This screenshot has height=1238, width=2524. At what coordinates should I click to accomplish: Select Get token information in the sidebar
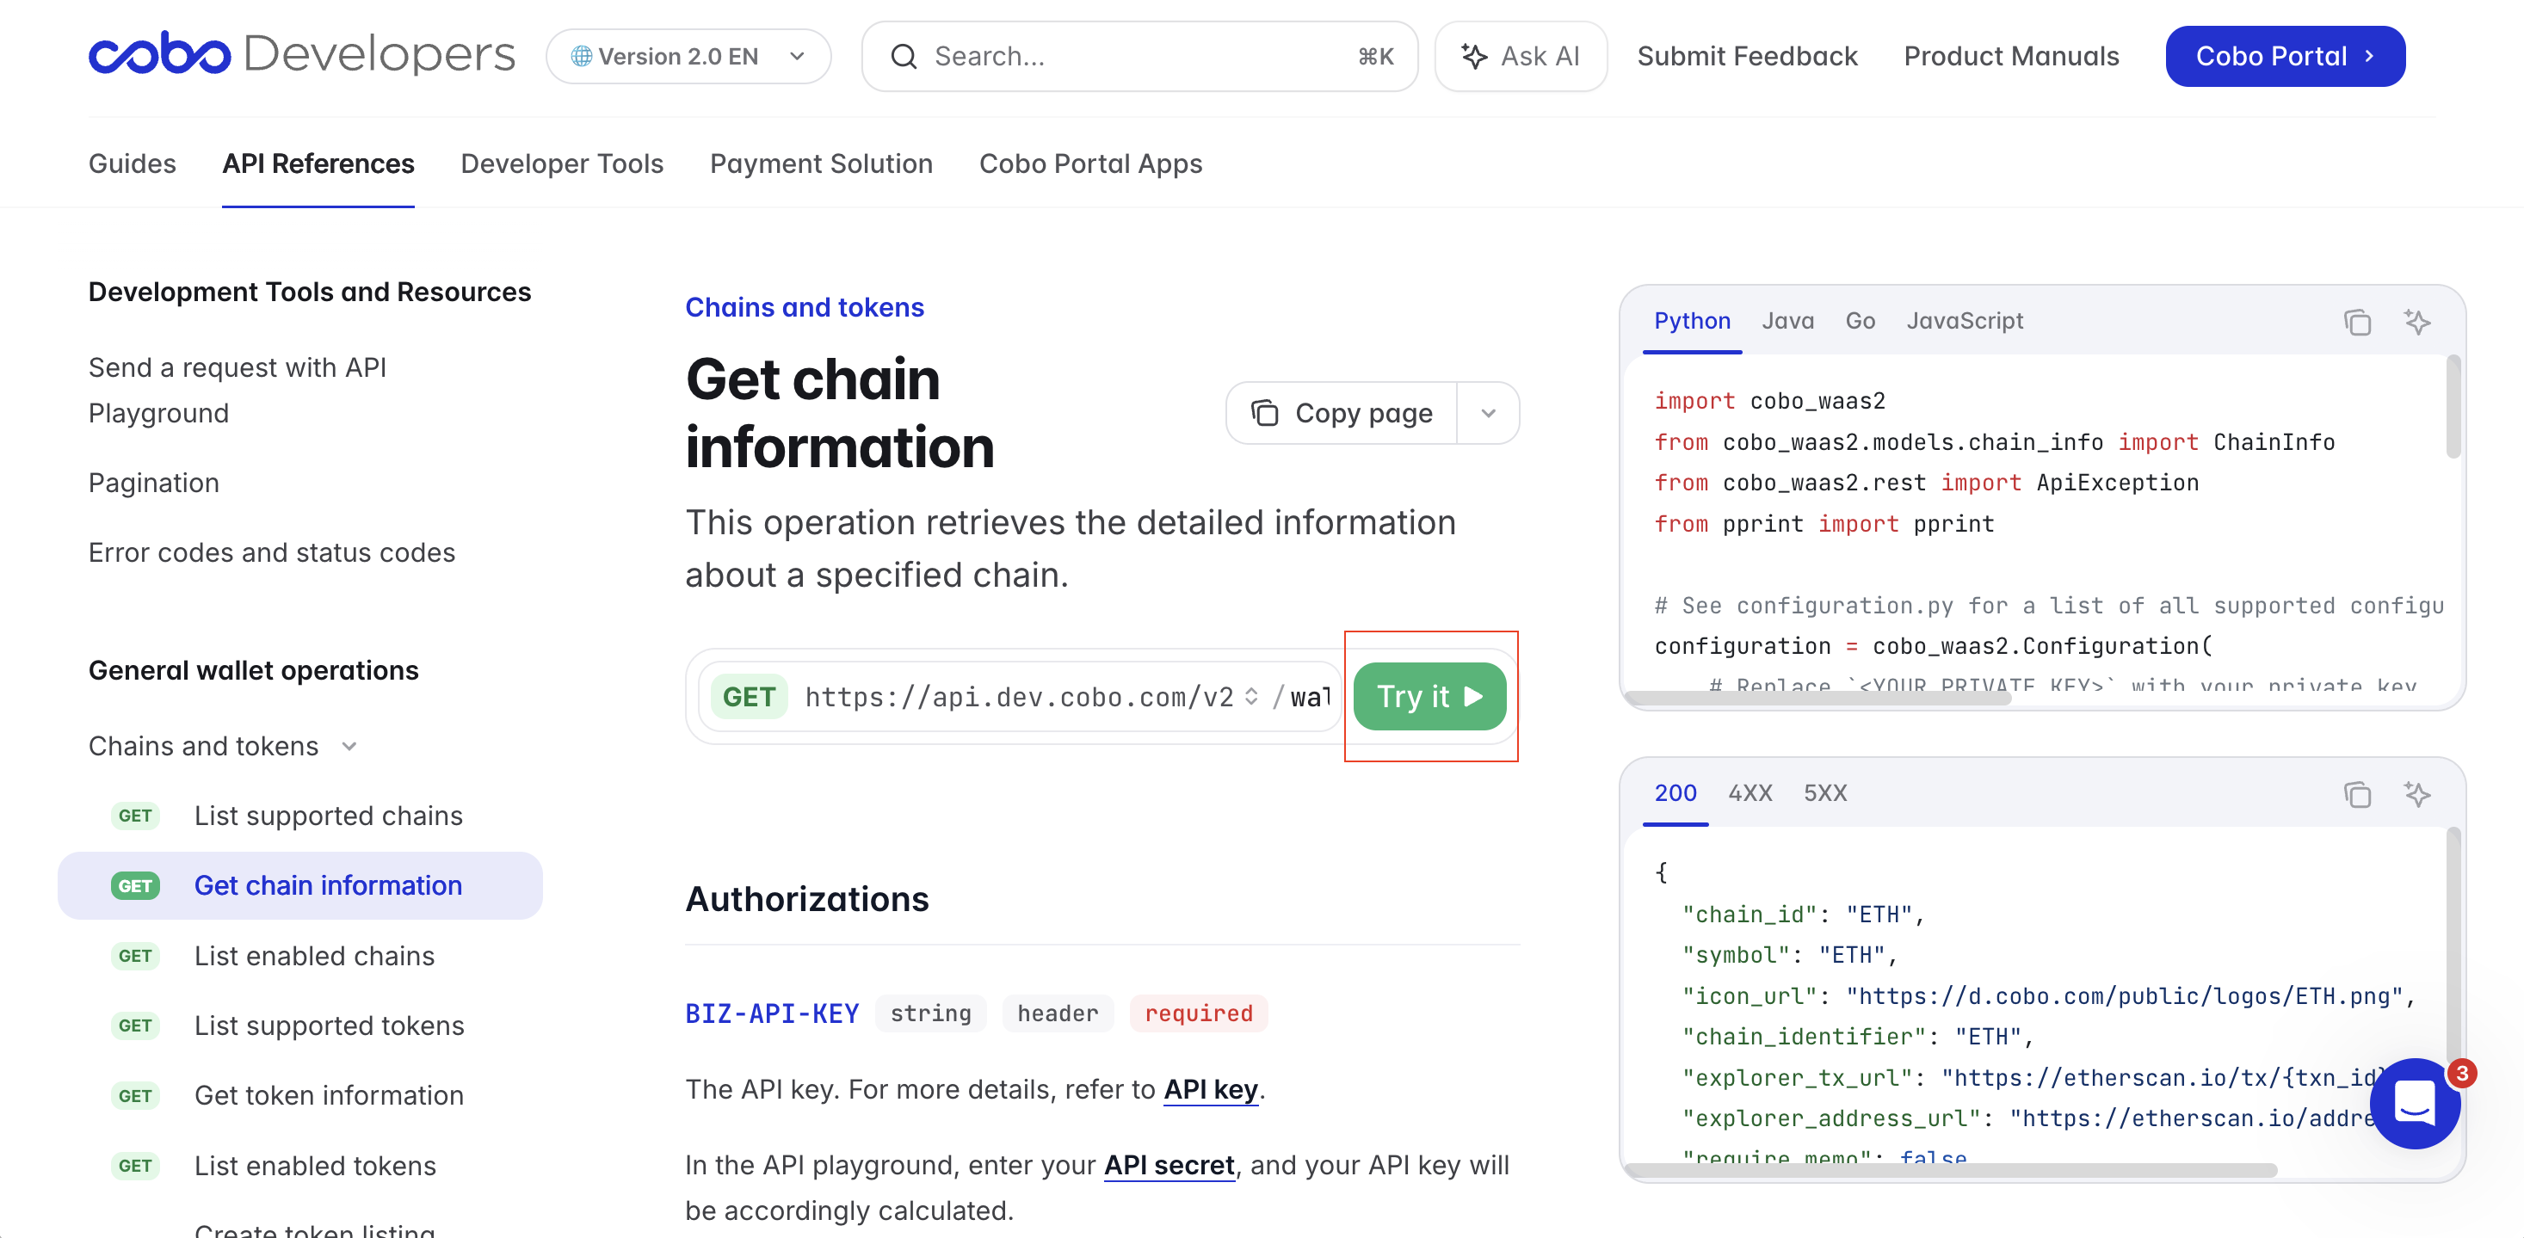coord(328,1095)
